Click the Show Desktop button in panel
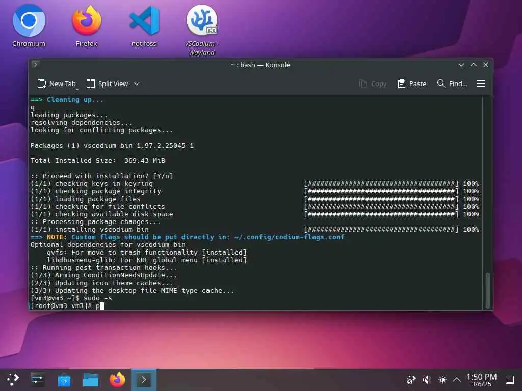Image resolution: width=522 pixels, height=391 pixels. [510, 379]
